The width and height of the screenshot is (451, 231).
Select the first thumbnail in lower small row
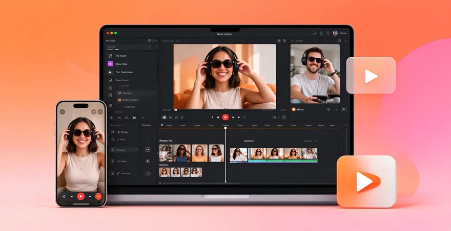(x=165, y=172)
